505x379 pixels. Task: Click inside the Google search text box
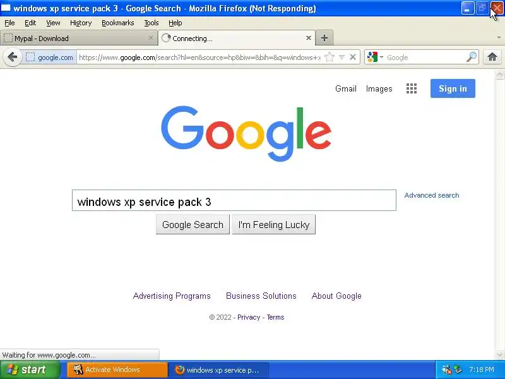pyautogui.click(x=234, y=200)
